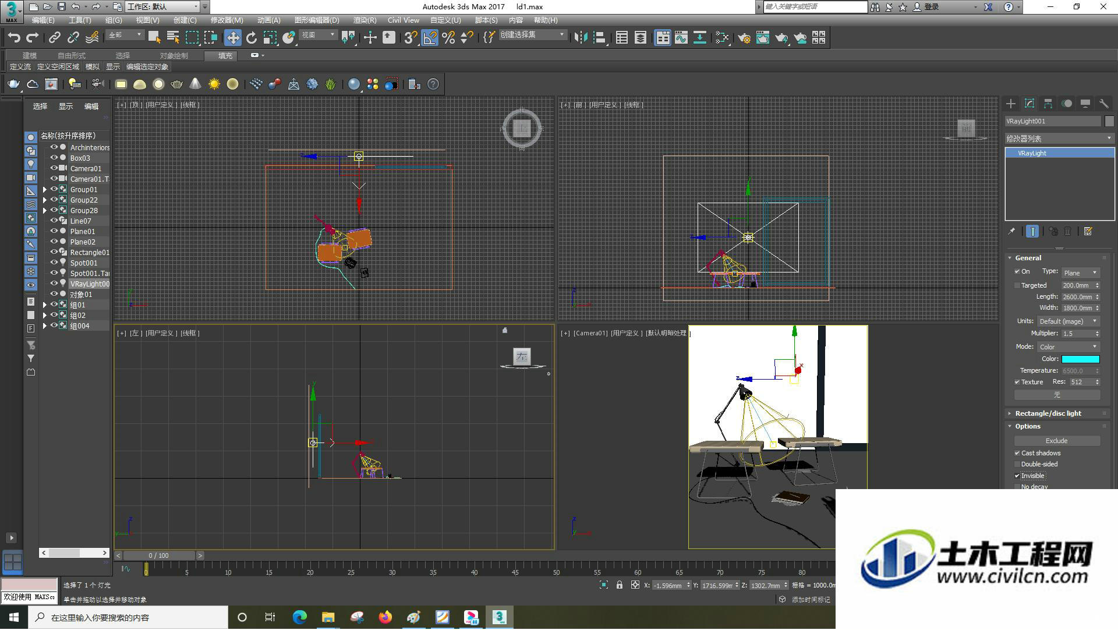Open the 修改器(M) menu
The width and height of the screenshot is (1118, 630).
pyautogui.click(x=227, y=20)
